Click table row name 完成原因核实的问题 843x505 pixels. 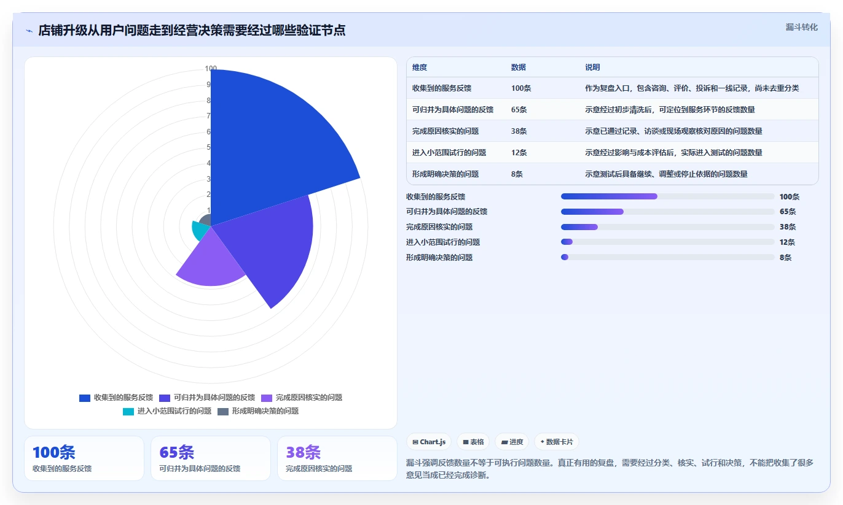point(445,131)
